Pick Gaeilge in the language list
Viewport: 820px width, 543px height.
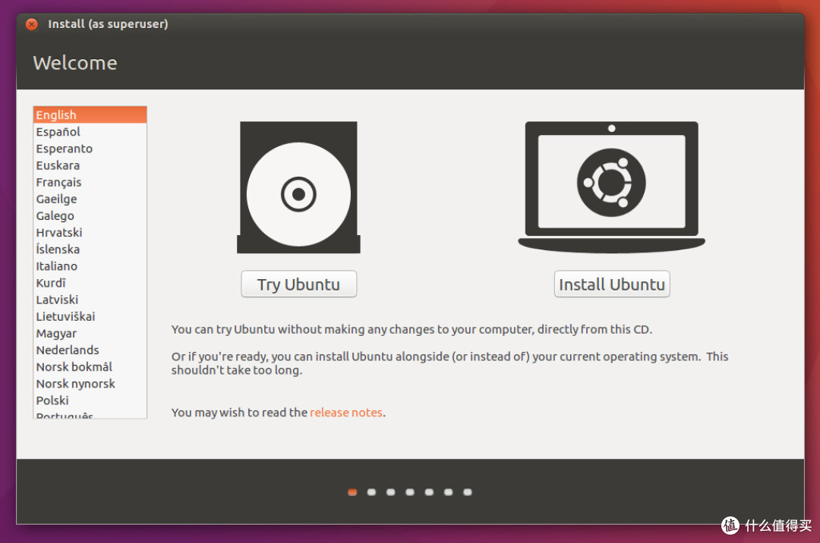(x=90, y=199)
